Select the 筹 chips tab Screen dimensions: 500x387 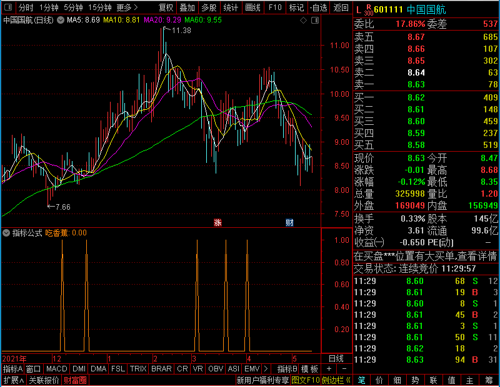point(489,380)
